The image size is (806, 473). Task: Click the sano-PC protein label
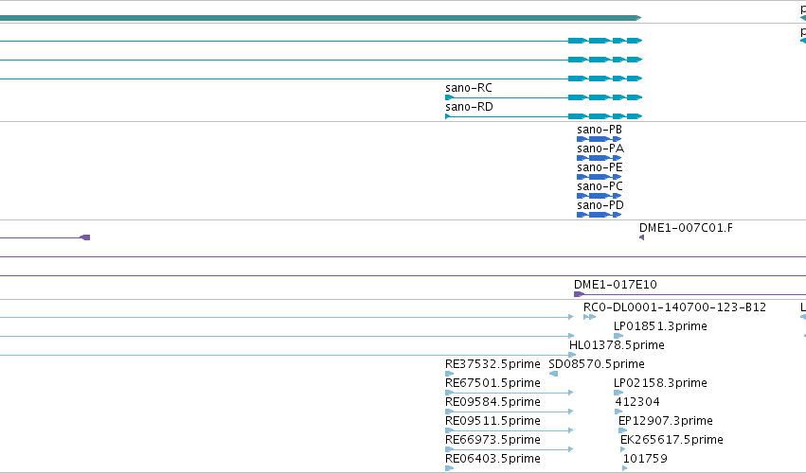tap(600, 186)
